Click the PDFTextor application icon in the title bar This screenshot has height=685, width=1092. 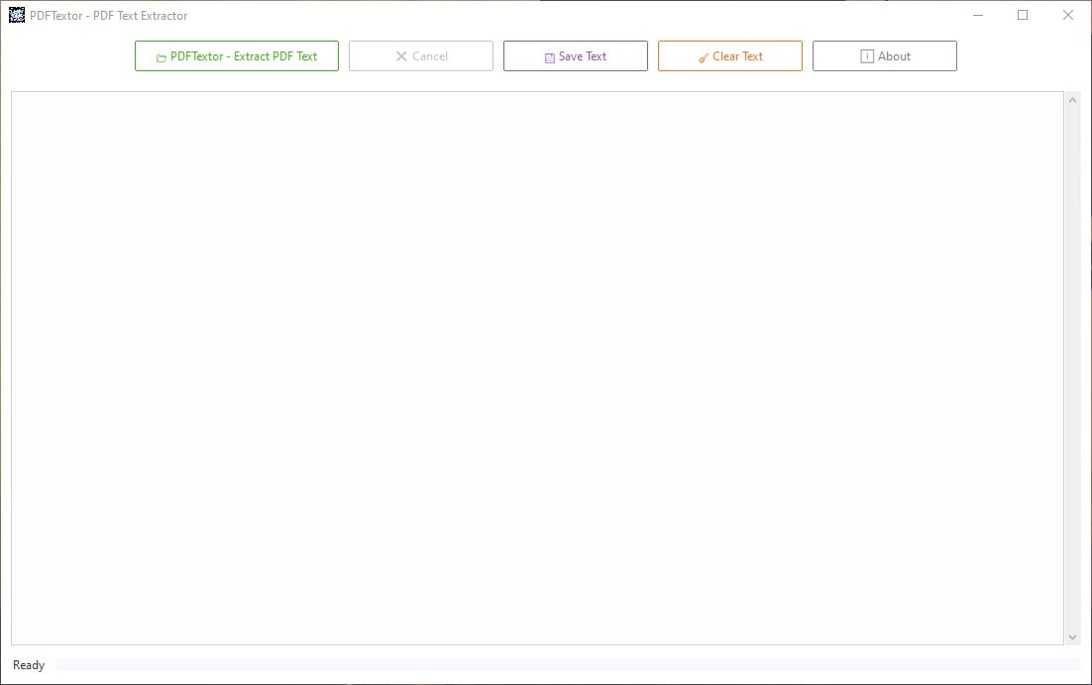point(16,15)
